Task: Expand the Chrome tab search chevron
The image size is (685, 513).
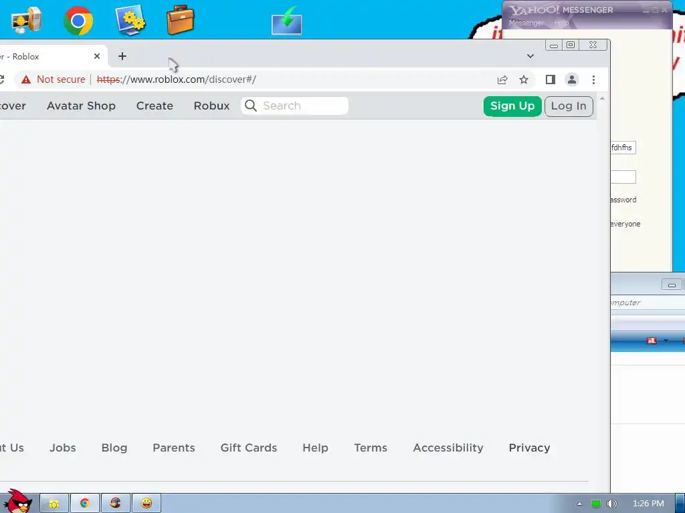Action: click(530, 56)
